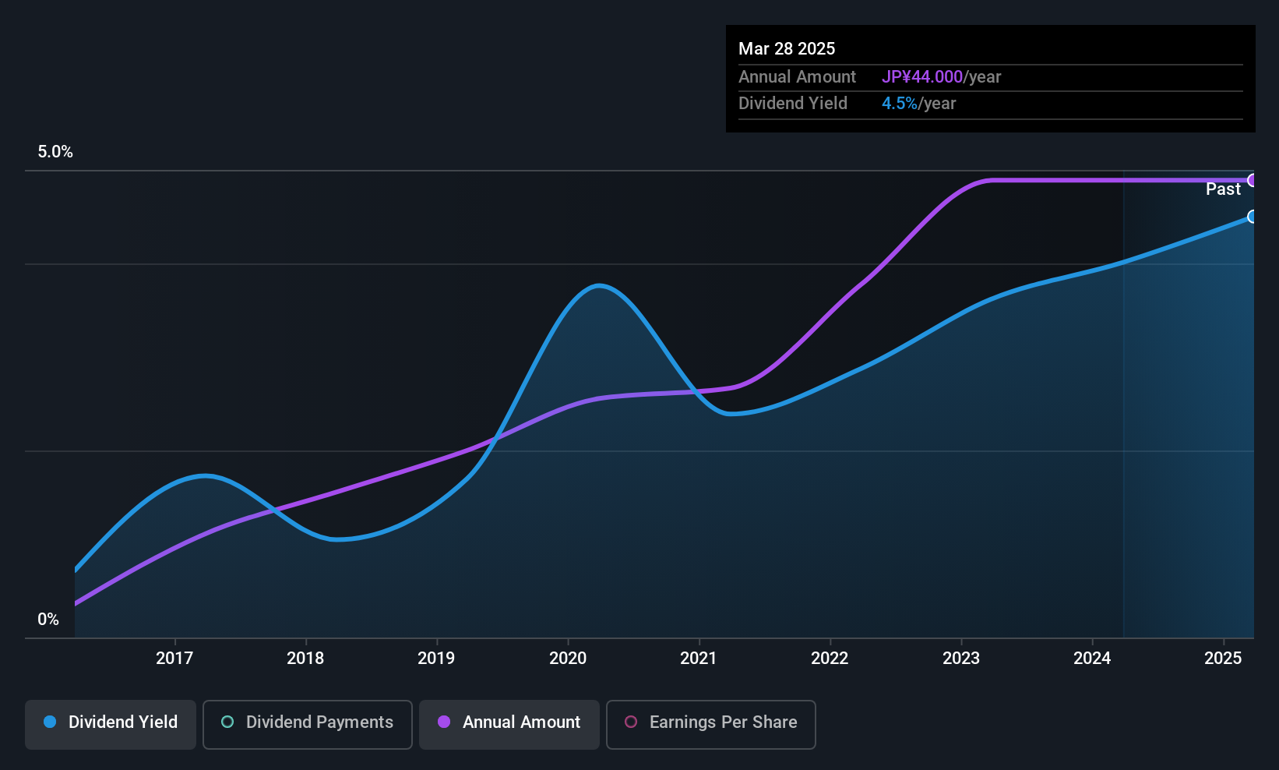This screenshot has height=770, width=1279.
Task: Toggle the Annual Amount legend series
Action: [x=509, y=724]
